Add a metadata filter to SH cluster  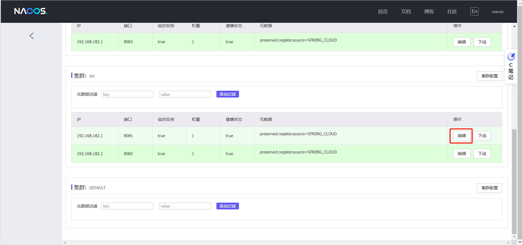228,94
